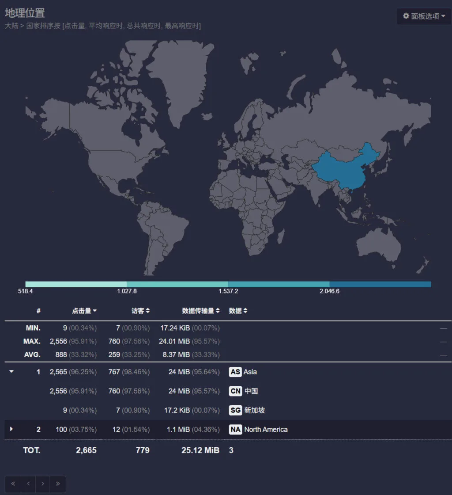Click the 地理位置 panel title

(25, 13)
